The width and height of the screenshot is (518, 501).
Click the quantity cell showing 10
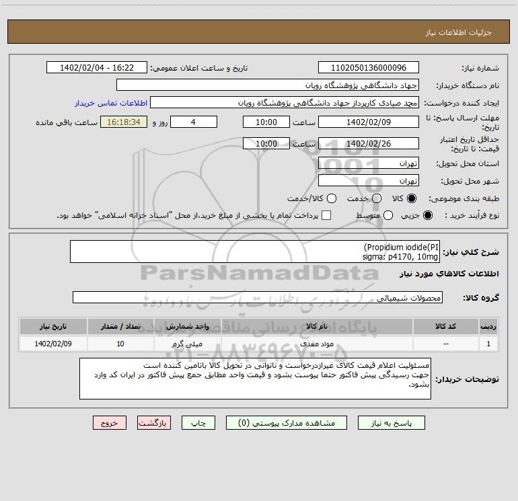click(x=120, y=344)
